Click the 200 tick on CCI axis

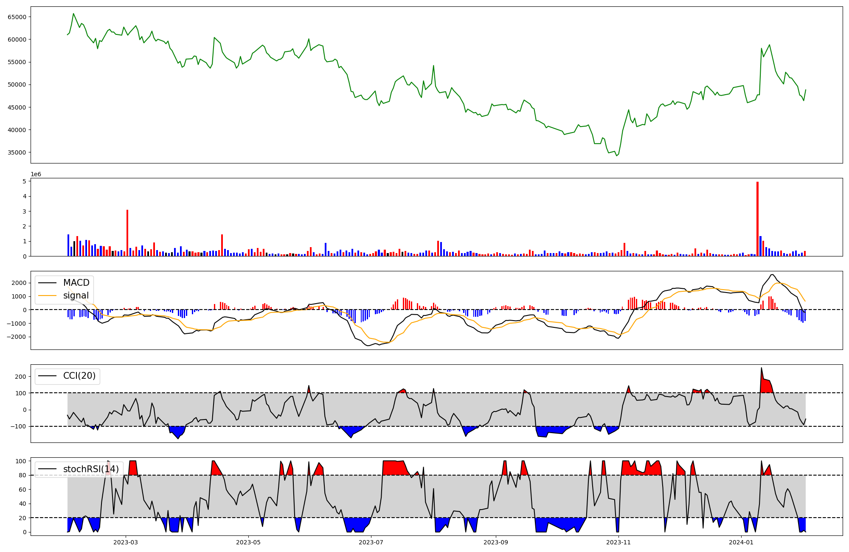[21, 377]
